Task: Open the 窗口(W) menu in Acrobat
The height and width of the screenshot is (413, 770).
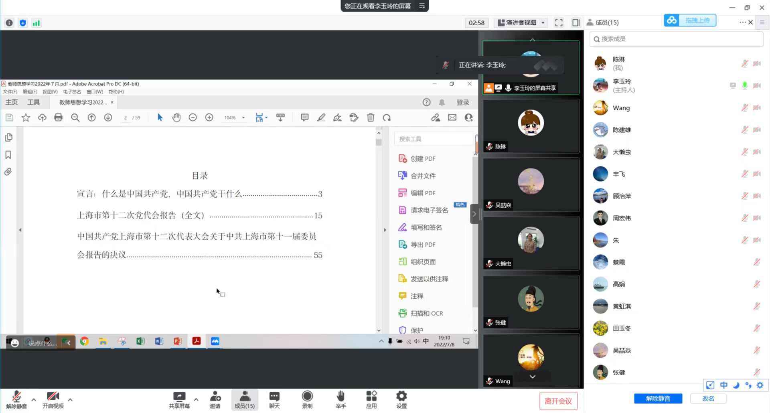Action: (x=95, y=92)
